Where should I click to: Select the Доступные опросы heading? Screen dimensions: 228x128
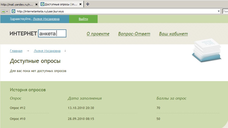click(35, 61)
